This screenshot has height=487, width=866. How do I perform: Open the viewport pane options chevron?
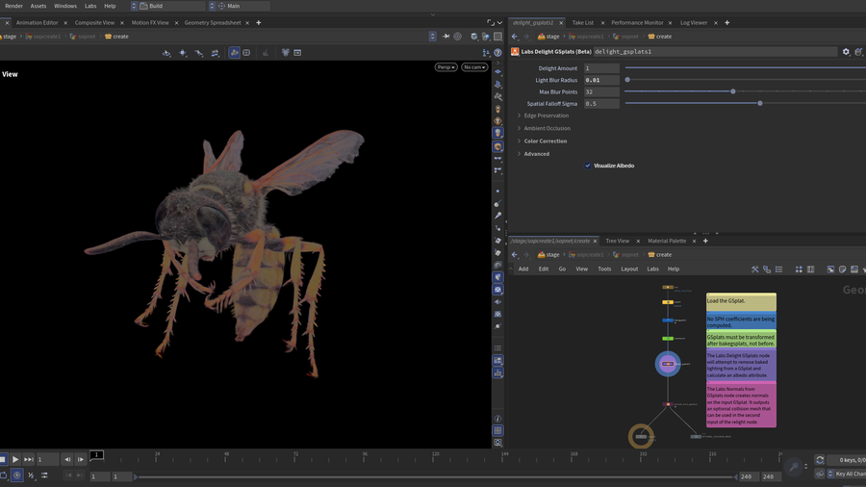click(499, 23)
